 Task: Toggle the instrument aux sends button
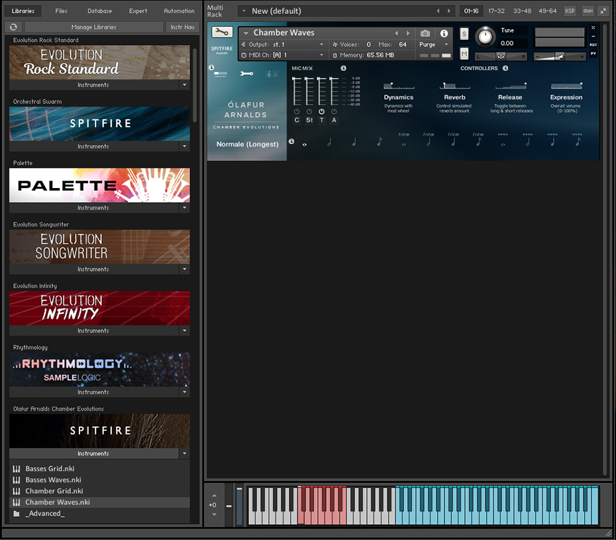593,44
